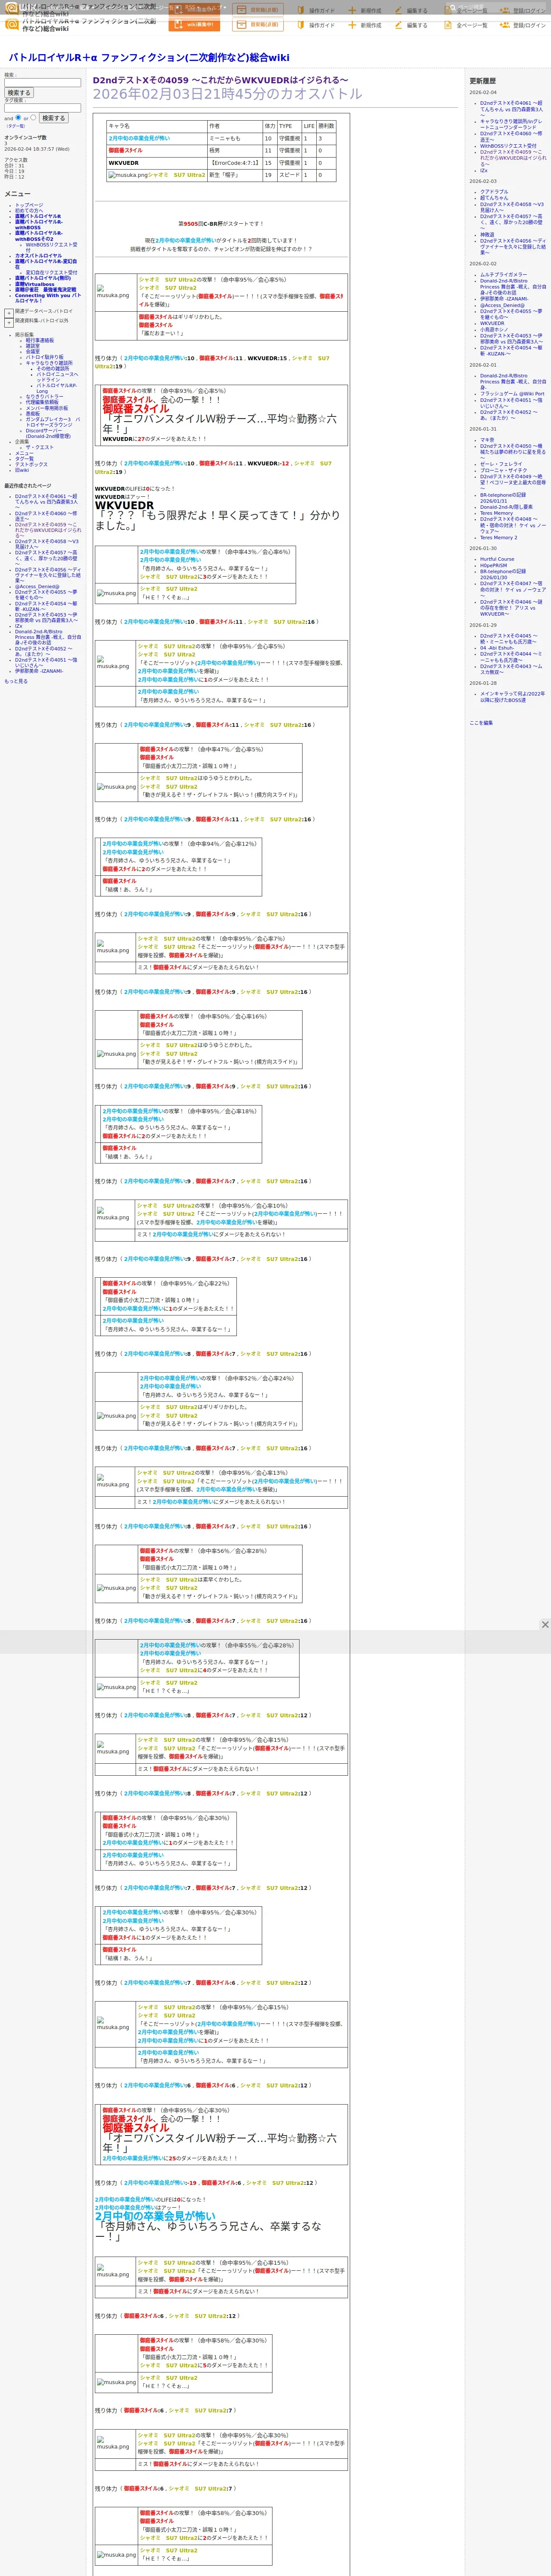Open 初めての方へ menu link
Image resolution: width=551 pixels, height=2576 pixels.
click(29, 210)
